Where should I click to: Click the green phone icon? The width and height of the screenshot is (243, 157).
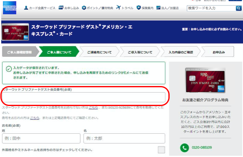[184, 148]
